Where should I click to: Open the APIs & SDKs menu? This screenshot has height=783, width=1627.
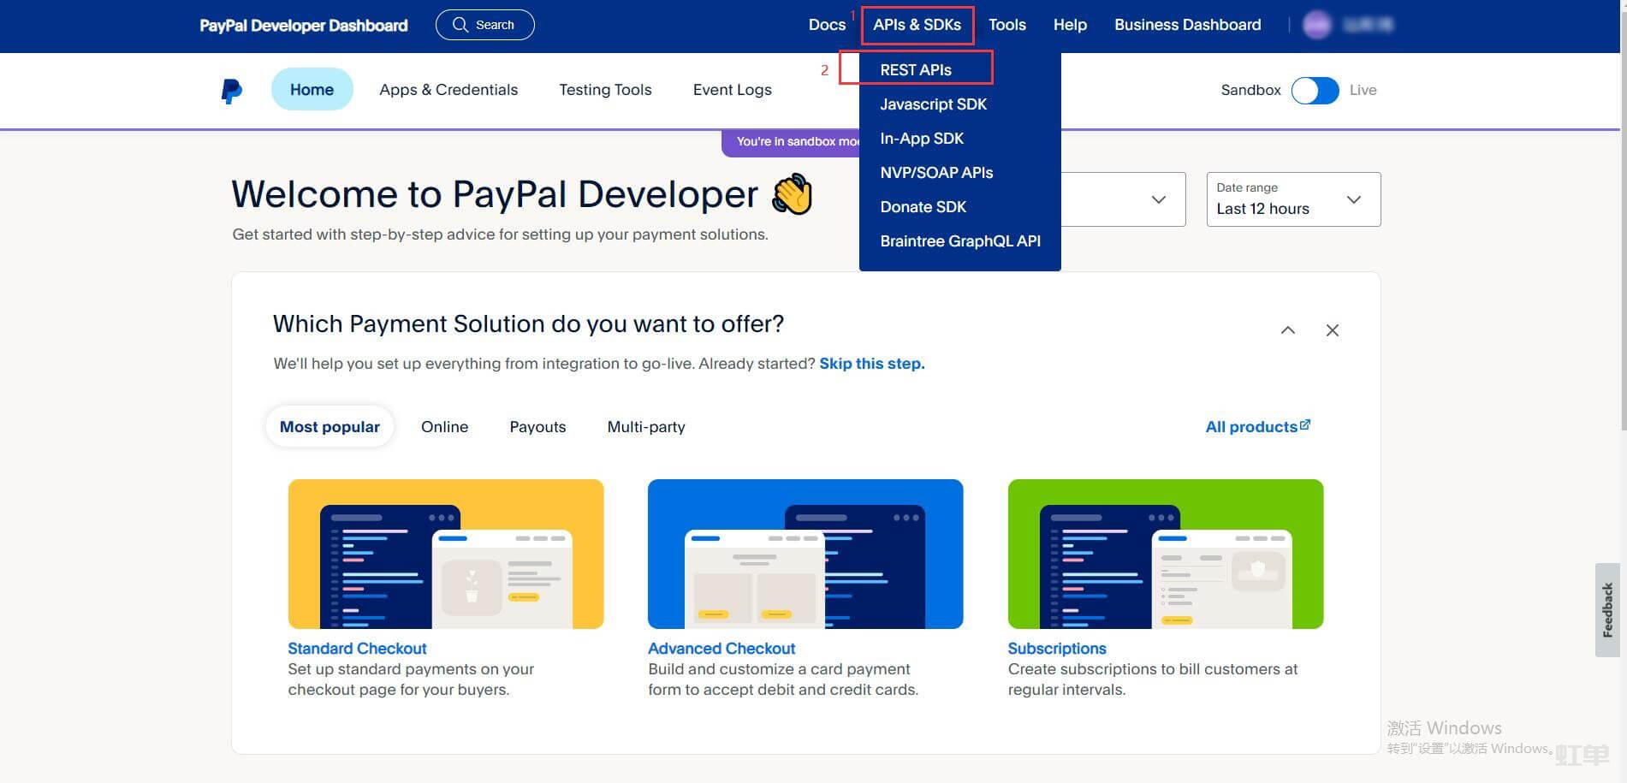tap(917, 25)
